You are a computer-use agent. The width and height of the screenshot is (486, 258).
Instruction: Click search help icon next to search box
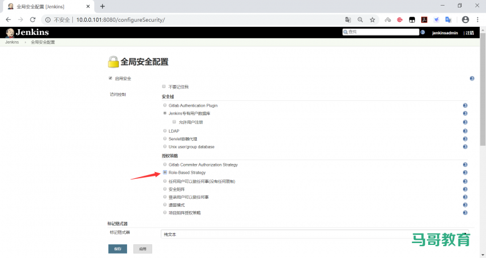pos(422,32)
